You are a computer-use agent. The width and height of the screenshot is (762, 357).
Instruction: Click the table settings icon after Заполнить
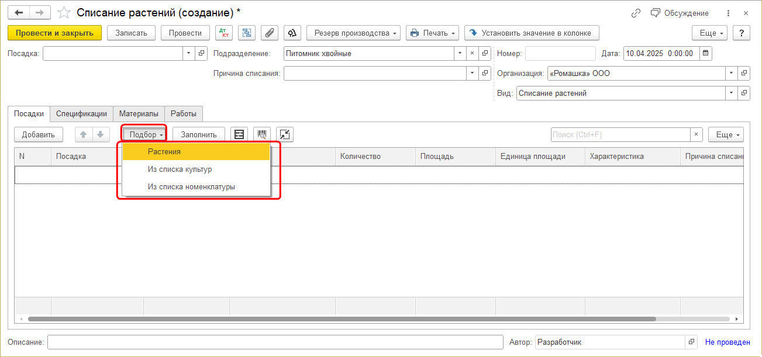coord(239,134)
